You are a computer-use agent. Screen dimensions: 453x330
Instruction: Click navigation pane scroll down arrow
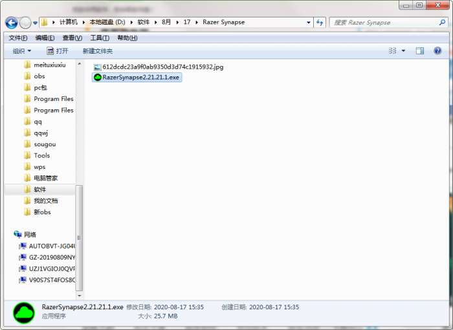[x=80, y=296]
